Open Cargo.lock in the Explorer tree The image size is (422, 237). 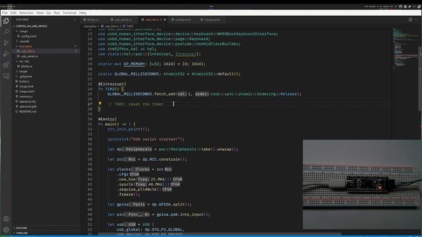click(x=26, y=86)
